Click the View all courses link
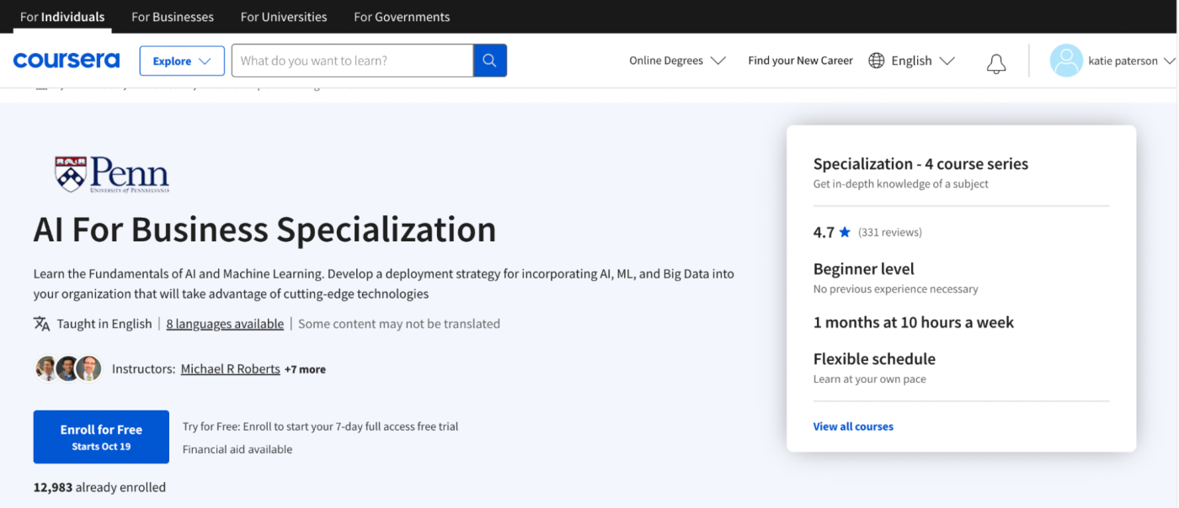 [x=853, y=426]
